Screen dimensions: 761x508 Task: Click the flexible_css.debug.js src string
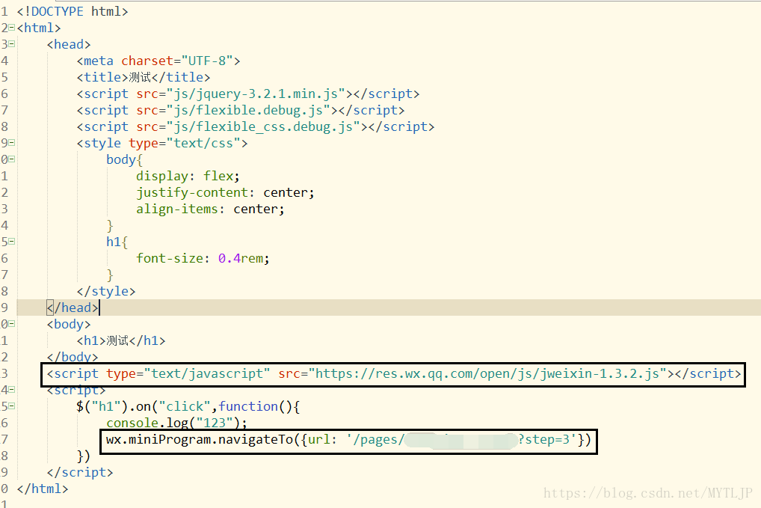pyautogui.click(x=264, y=126)
